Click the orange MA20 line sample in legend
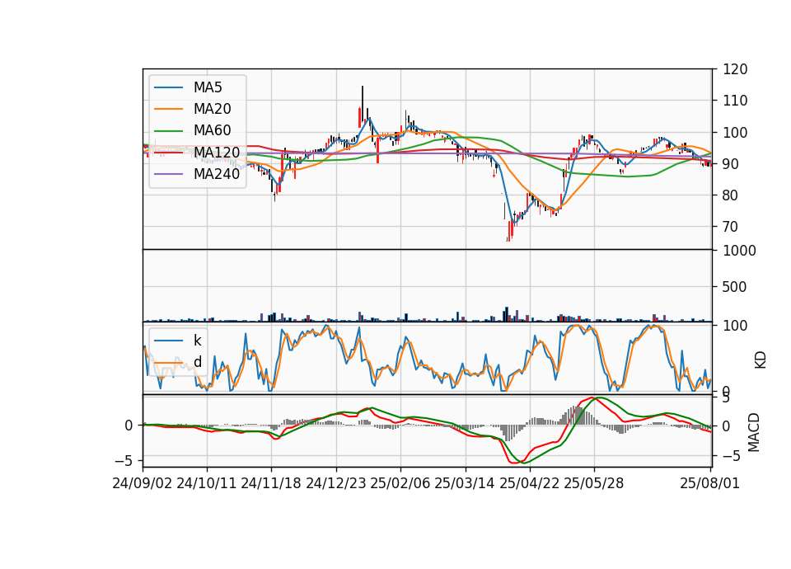791x569 pixels. tap(168, 109)
